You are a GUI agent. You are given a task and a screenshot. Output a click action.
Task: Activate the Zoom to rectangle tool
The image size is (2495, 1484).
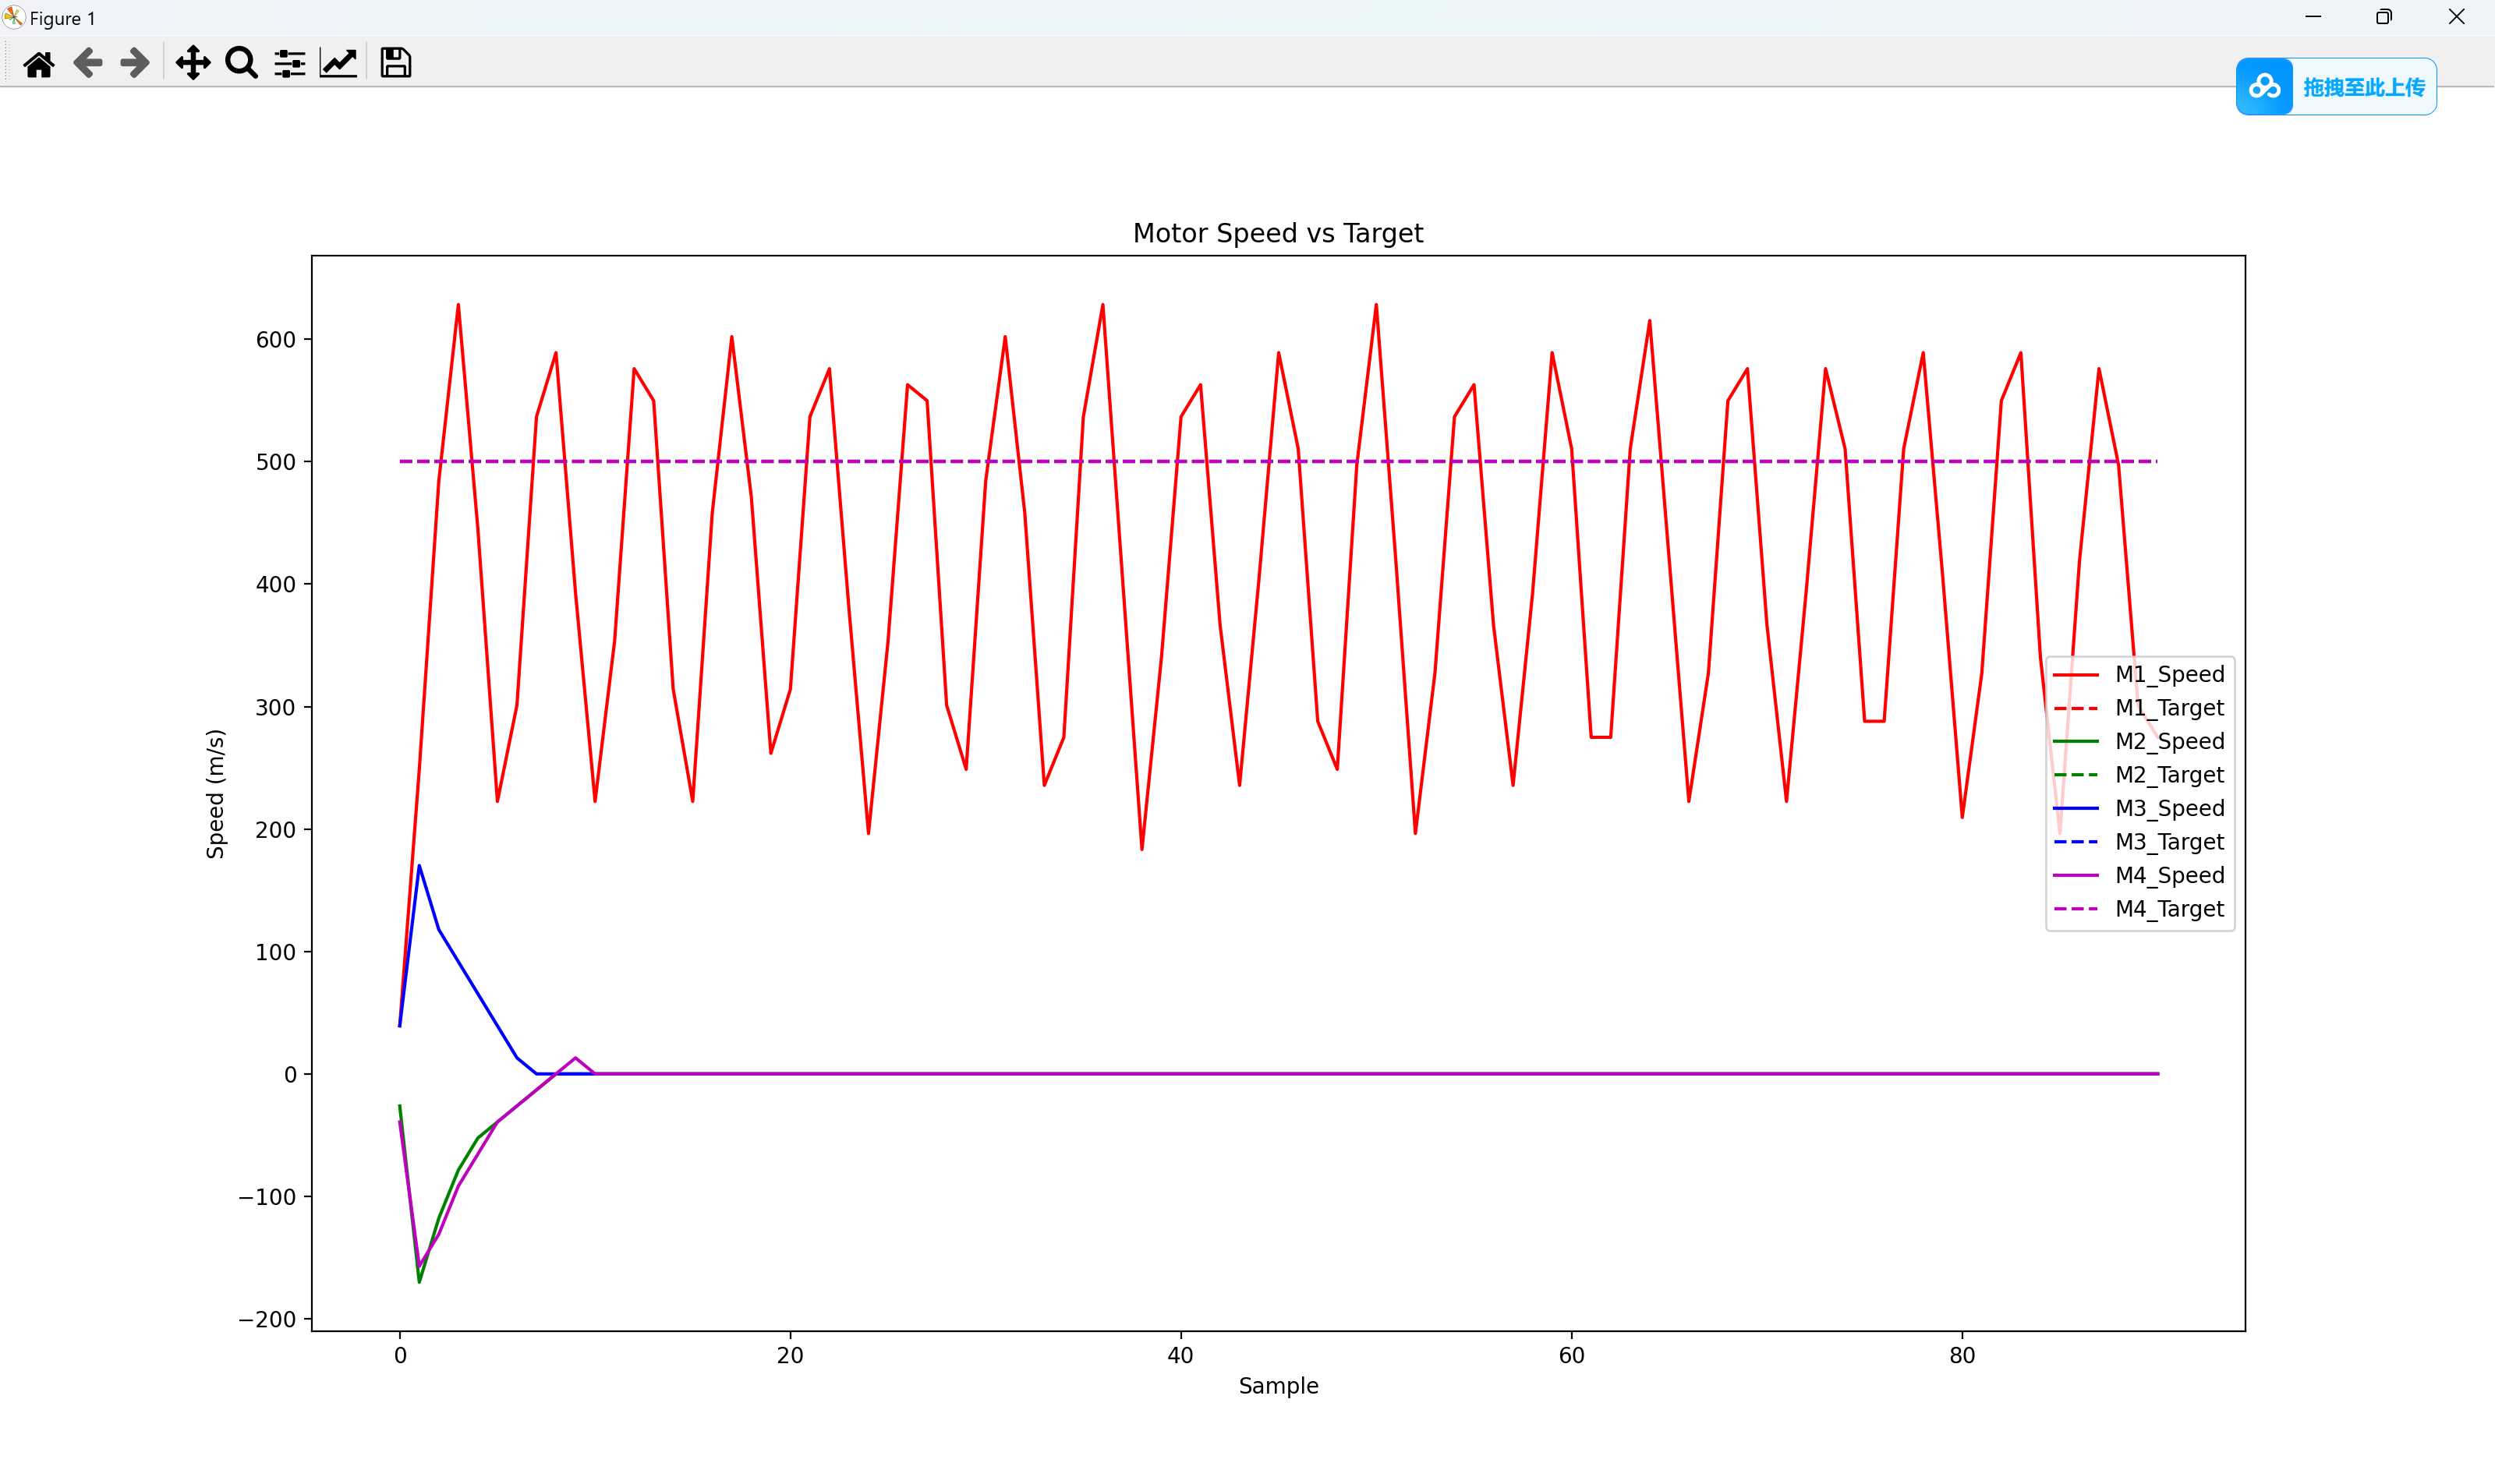(x=241, y=63)
